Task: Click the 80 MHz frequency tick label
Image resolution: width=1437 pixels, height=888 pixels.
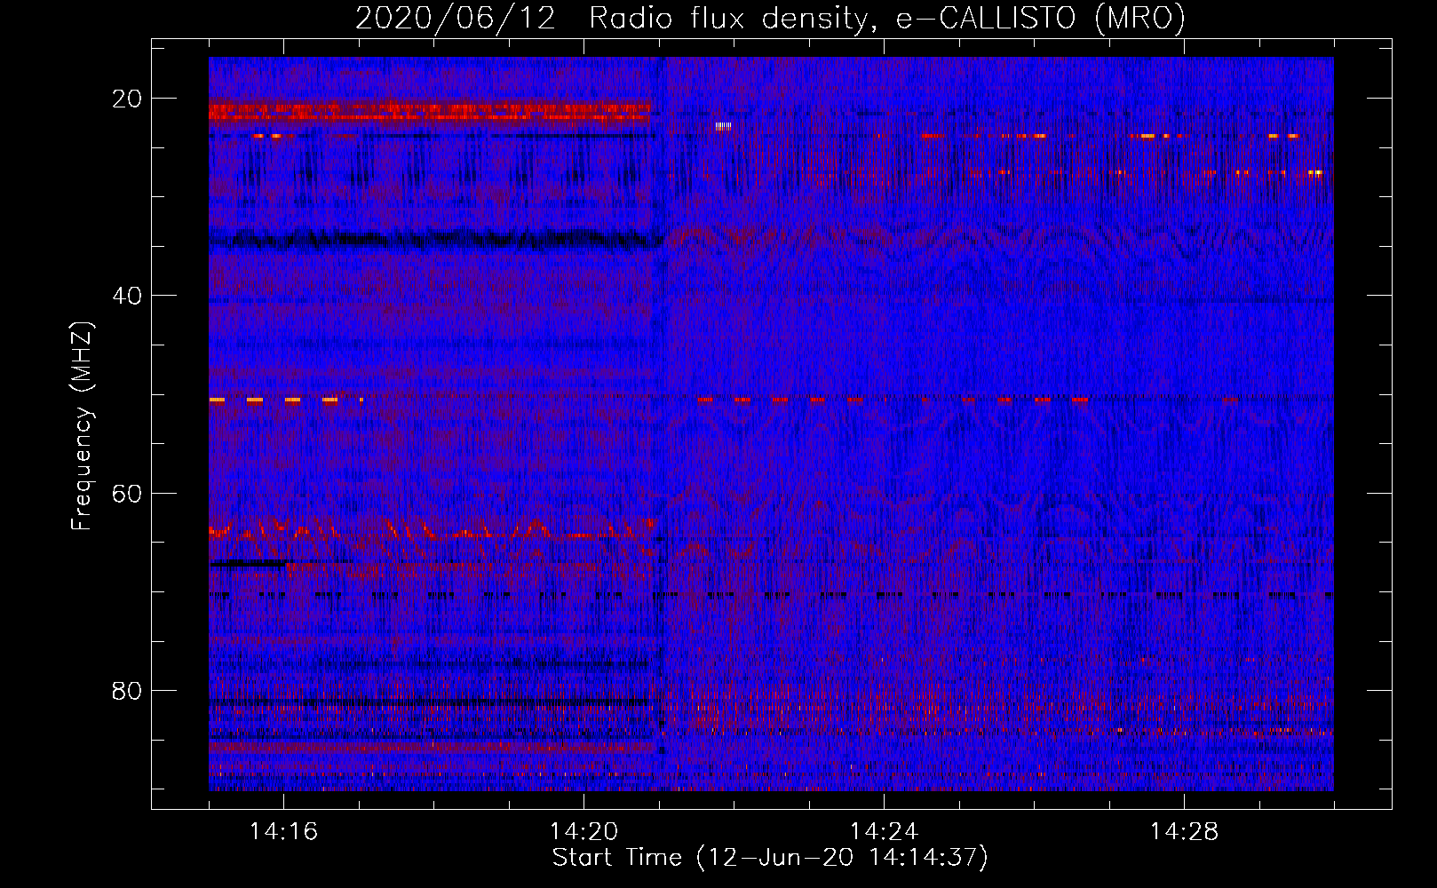Action: click(x=128, y=690)
